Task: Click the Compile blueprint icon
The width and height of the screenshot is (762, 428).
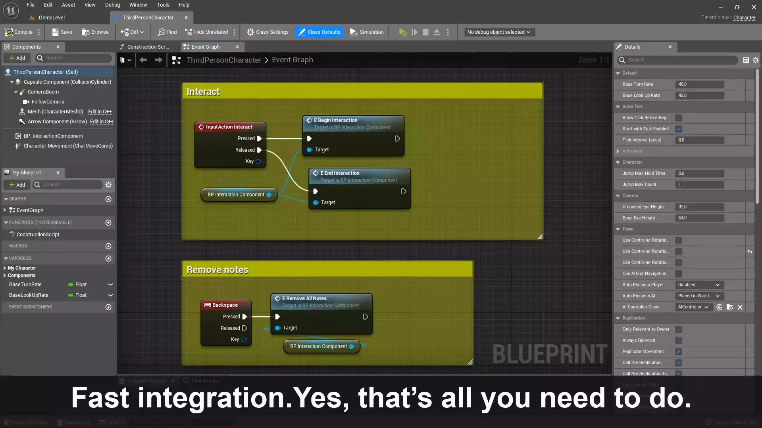Action: tap(9, 32)
